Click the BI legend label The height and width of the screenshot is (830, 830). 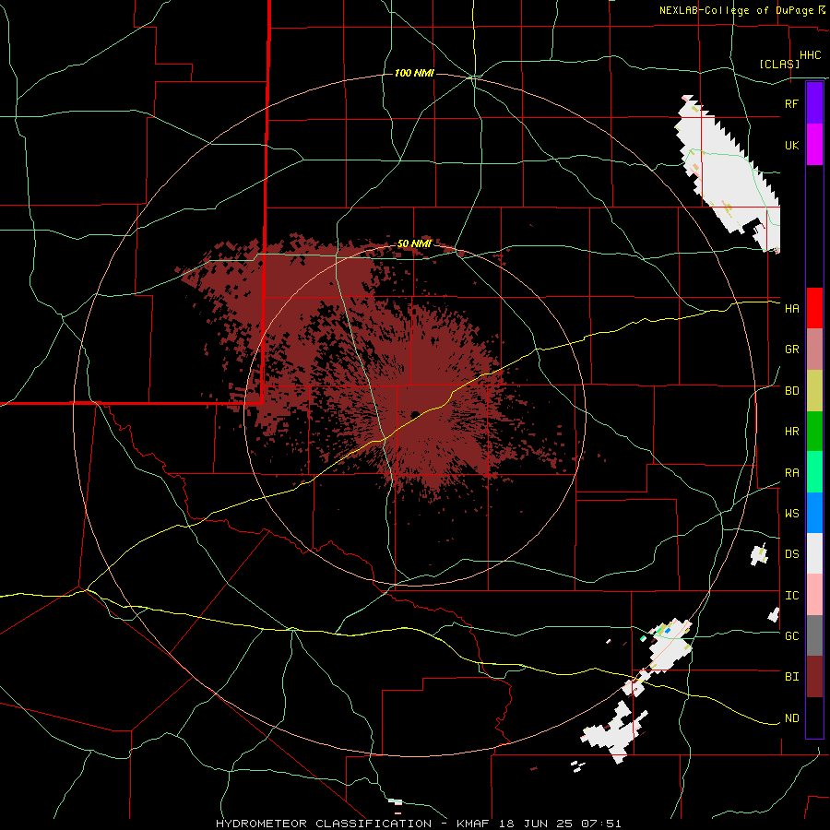pos(791,677)
